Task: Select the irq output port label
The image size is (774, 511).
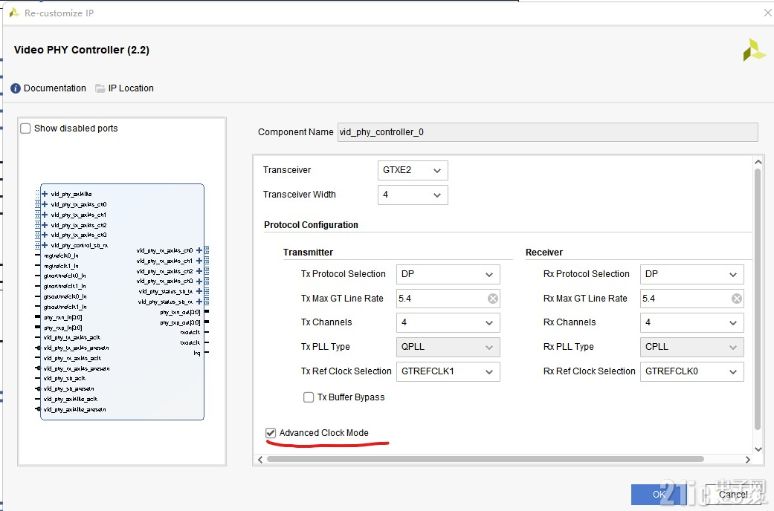Action: [197, 353]
